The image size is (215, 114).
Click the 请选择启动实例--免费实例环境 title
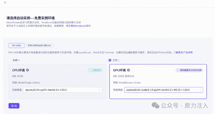tap(31, 18)
